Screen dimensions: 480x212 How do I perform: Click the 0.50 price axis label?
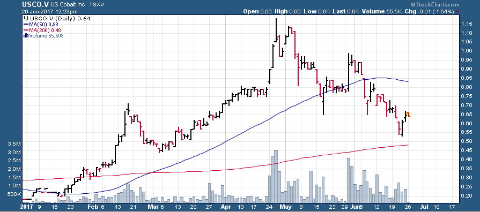tap(467, 141)
